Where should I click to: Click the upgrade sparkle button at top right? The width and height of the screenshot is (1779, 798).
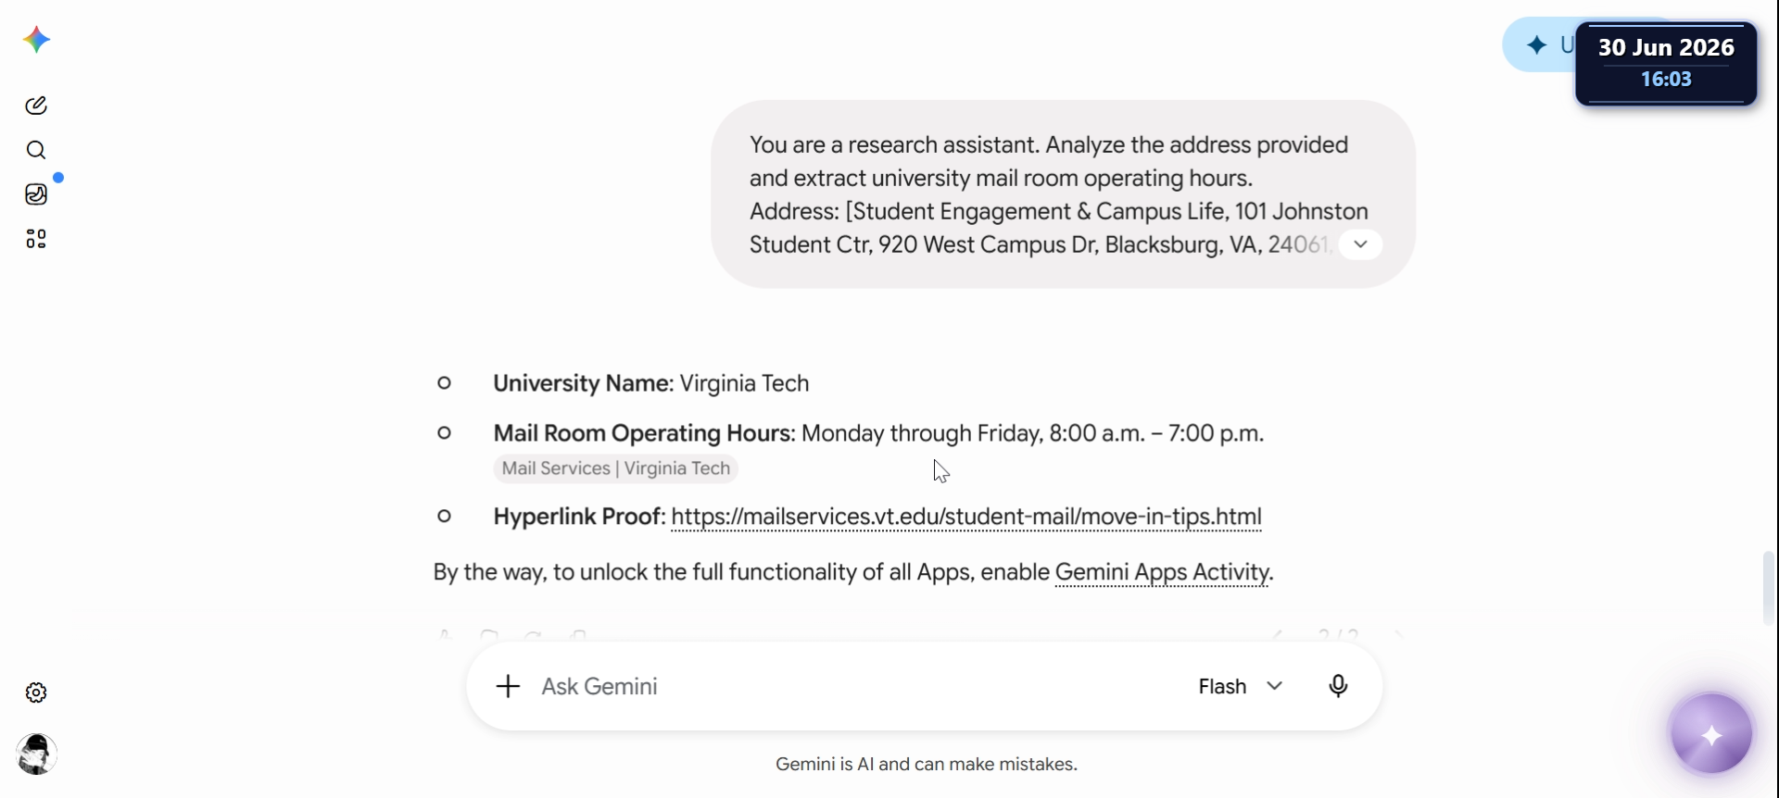(1540, 44)
